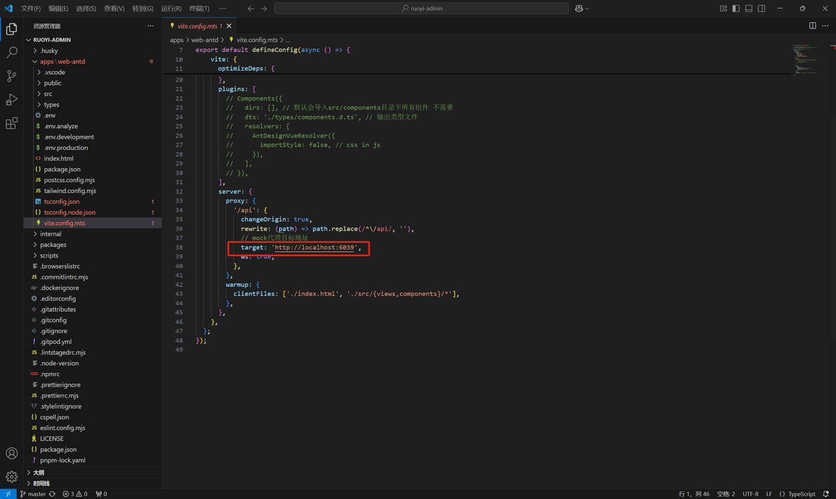The width and height of the screenshot is (836, 499).
Task: Close the vite.config.mts tab
Action: pos(229,26)
